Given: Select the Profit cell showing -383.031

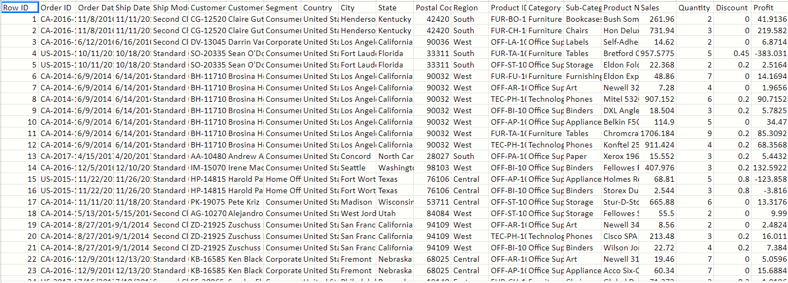Looking at the screenshot, I should 770,53.
